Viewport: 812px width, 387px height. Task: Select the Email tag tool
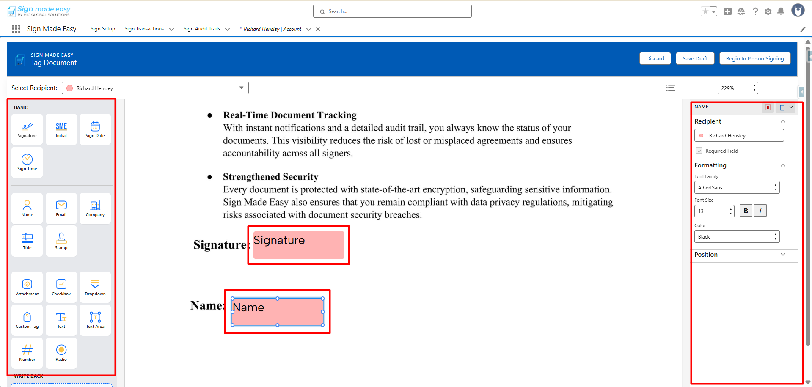[x=61, y=209]
